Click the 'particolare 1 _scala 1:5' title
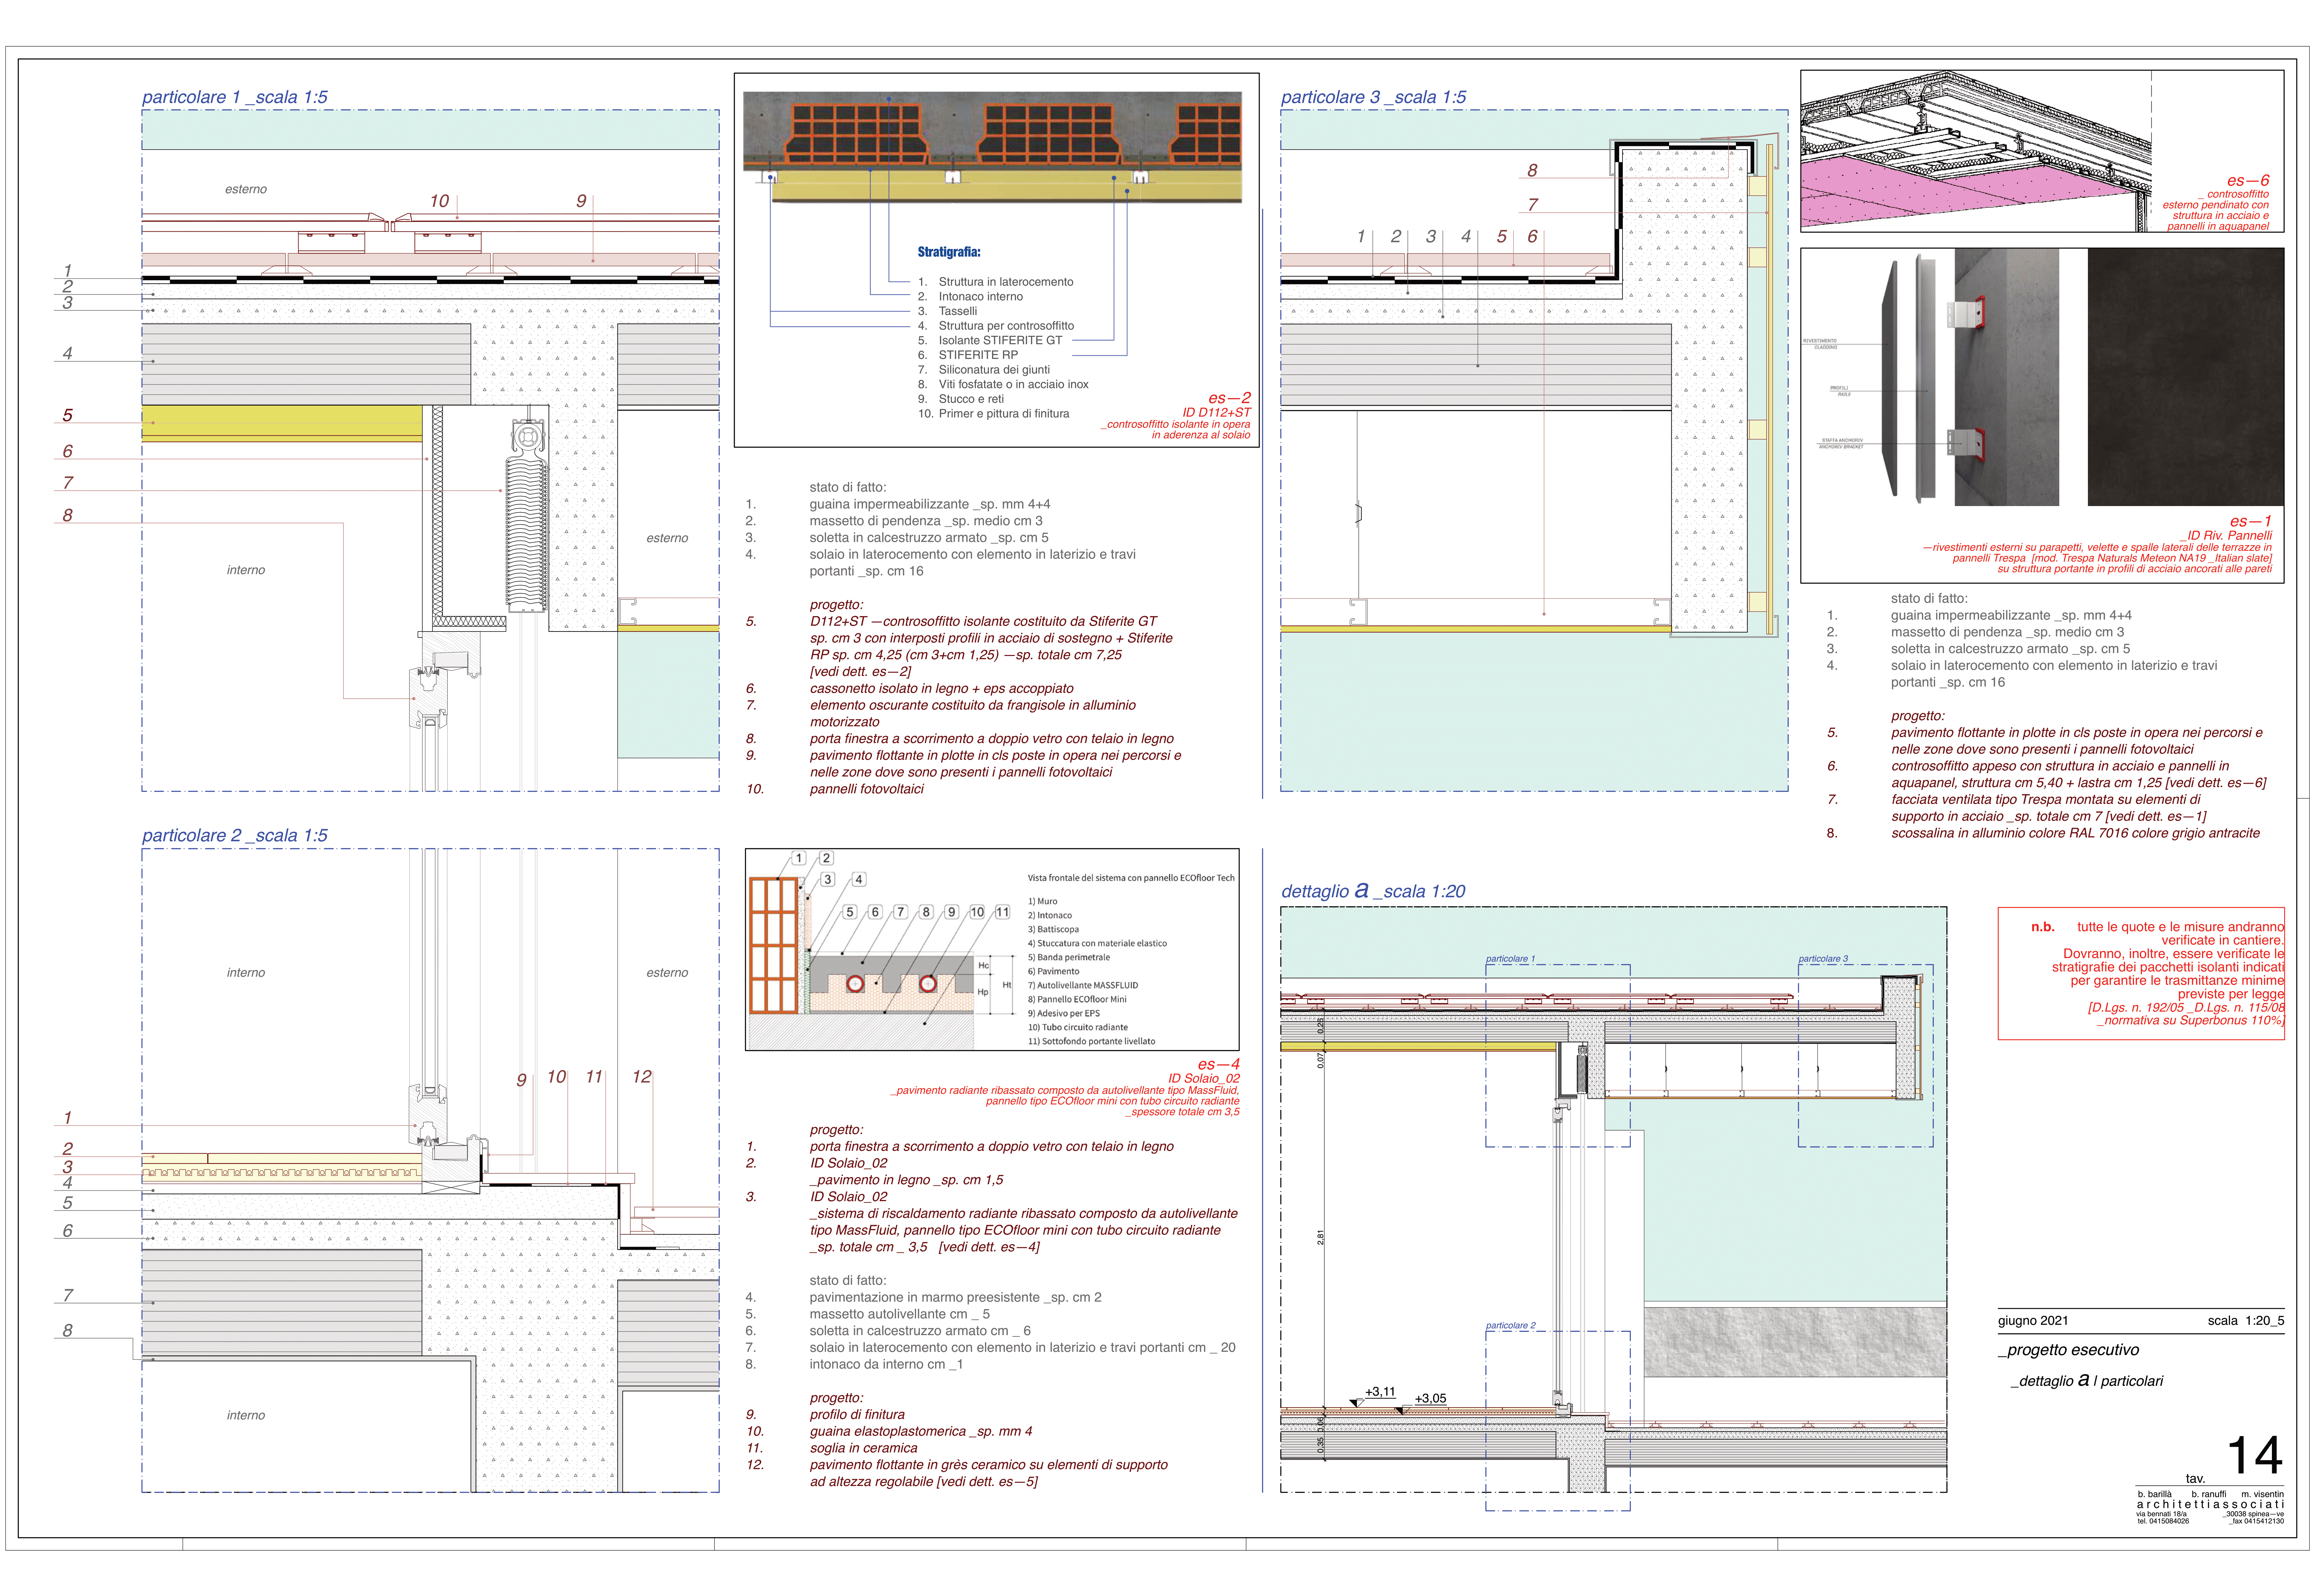 [235, 97]
